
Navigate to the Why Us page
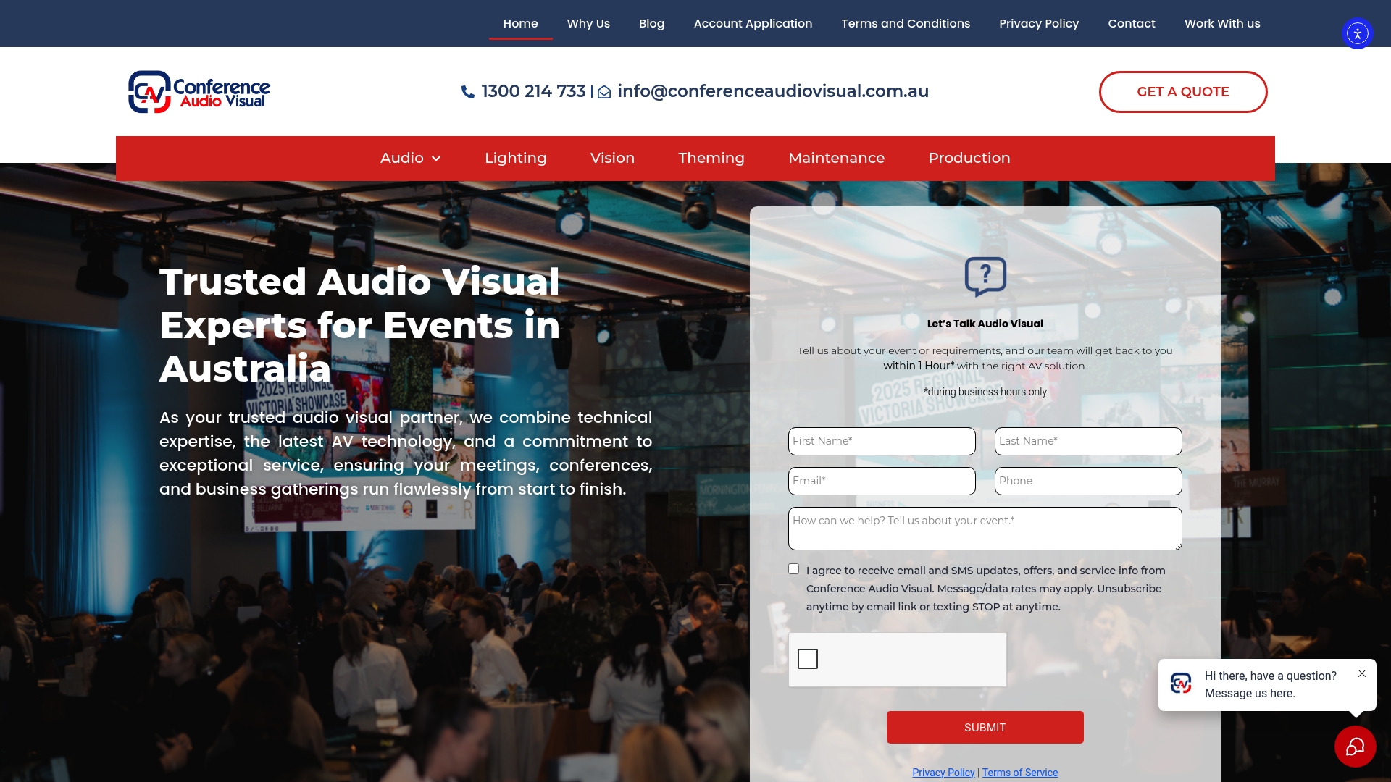[588, 23]
